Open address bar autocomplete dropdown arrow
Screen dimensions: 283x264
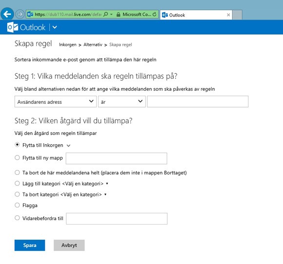tap(111, 14)
